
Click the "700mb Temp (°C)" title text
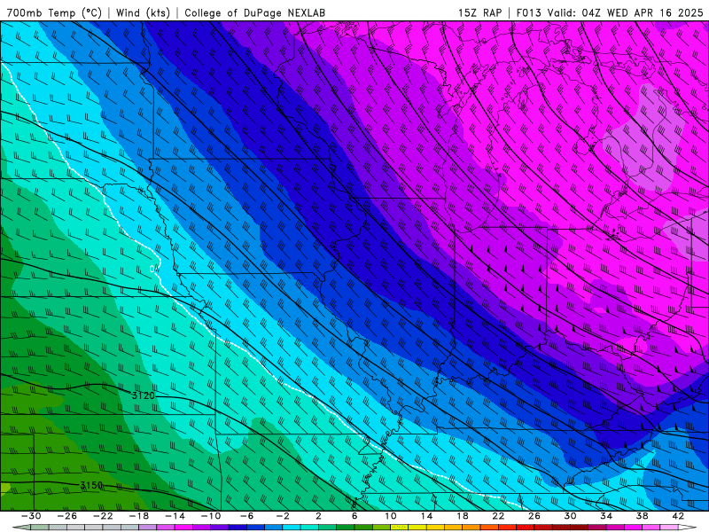click(x=54, y=12)
